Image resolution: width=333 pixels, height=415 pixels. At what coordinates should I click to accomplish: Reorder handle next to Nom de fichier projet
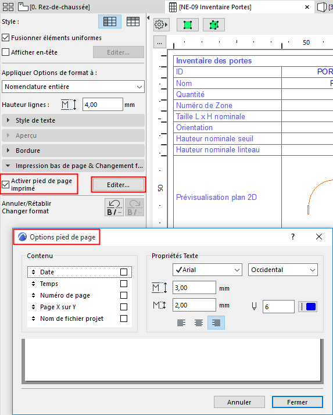click(x=33, y=319)
